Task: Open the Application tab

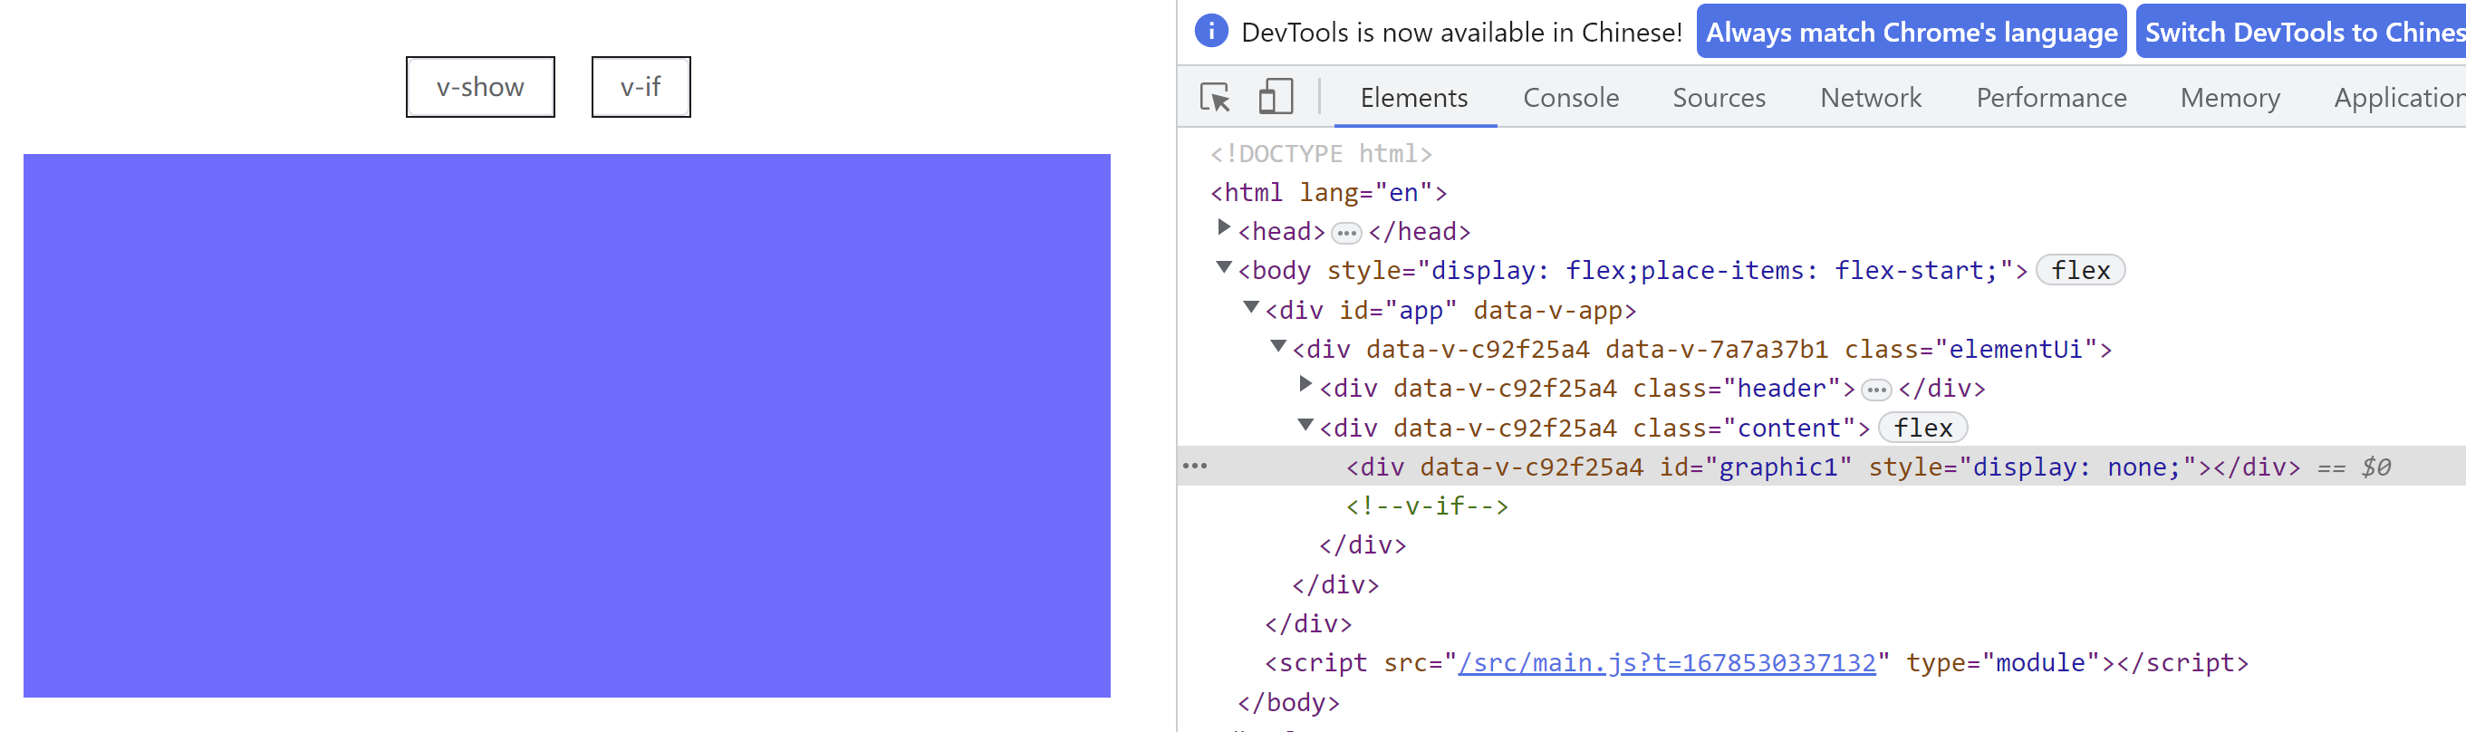Action: point(2399,98)
